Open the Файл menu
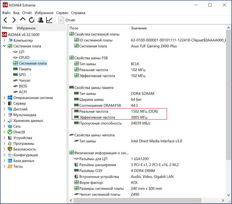 6,13
